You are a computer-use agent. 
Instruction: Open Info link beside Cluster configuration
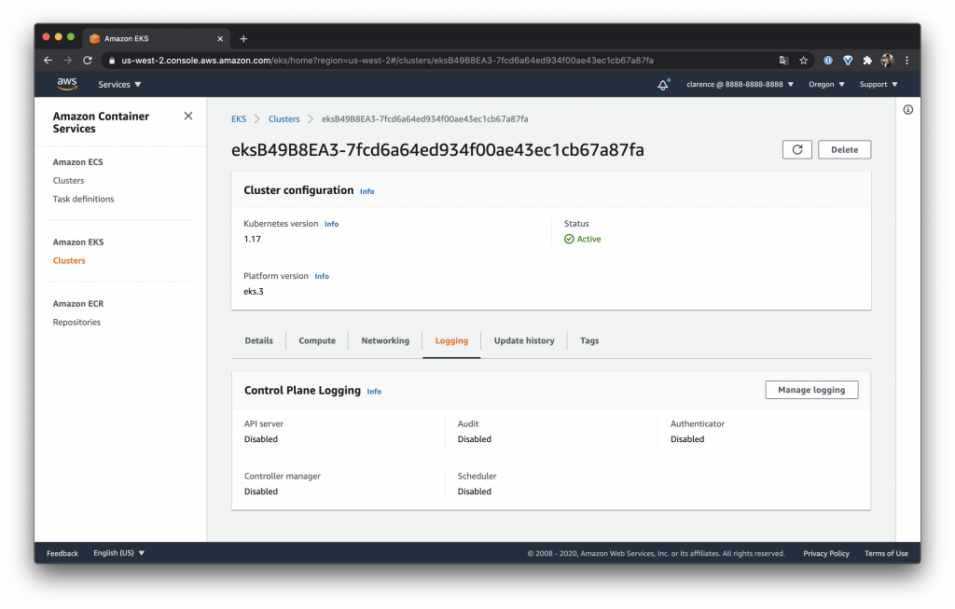point(367,191)
